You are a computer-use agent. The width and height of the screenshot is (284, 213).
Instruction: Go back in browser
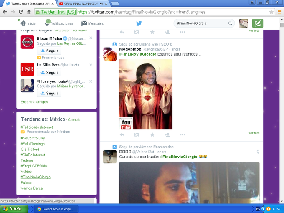5,12
